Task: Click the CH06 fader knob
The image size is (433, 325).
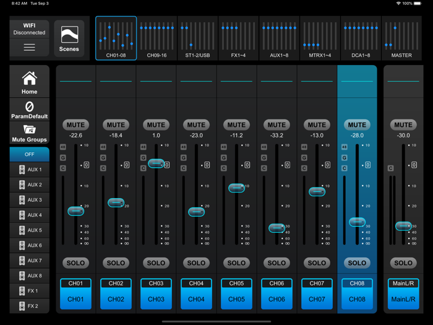Action: (277, 228)
